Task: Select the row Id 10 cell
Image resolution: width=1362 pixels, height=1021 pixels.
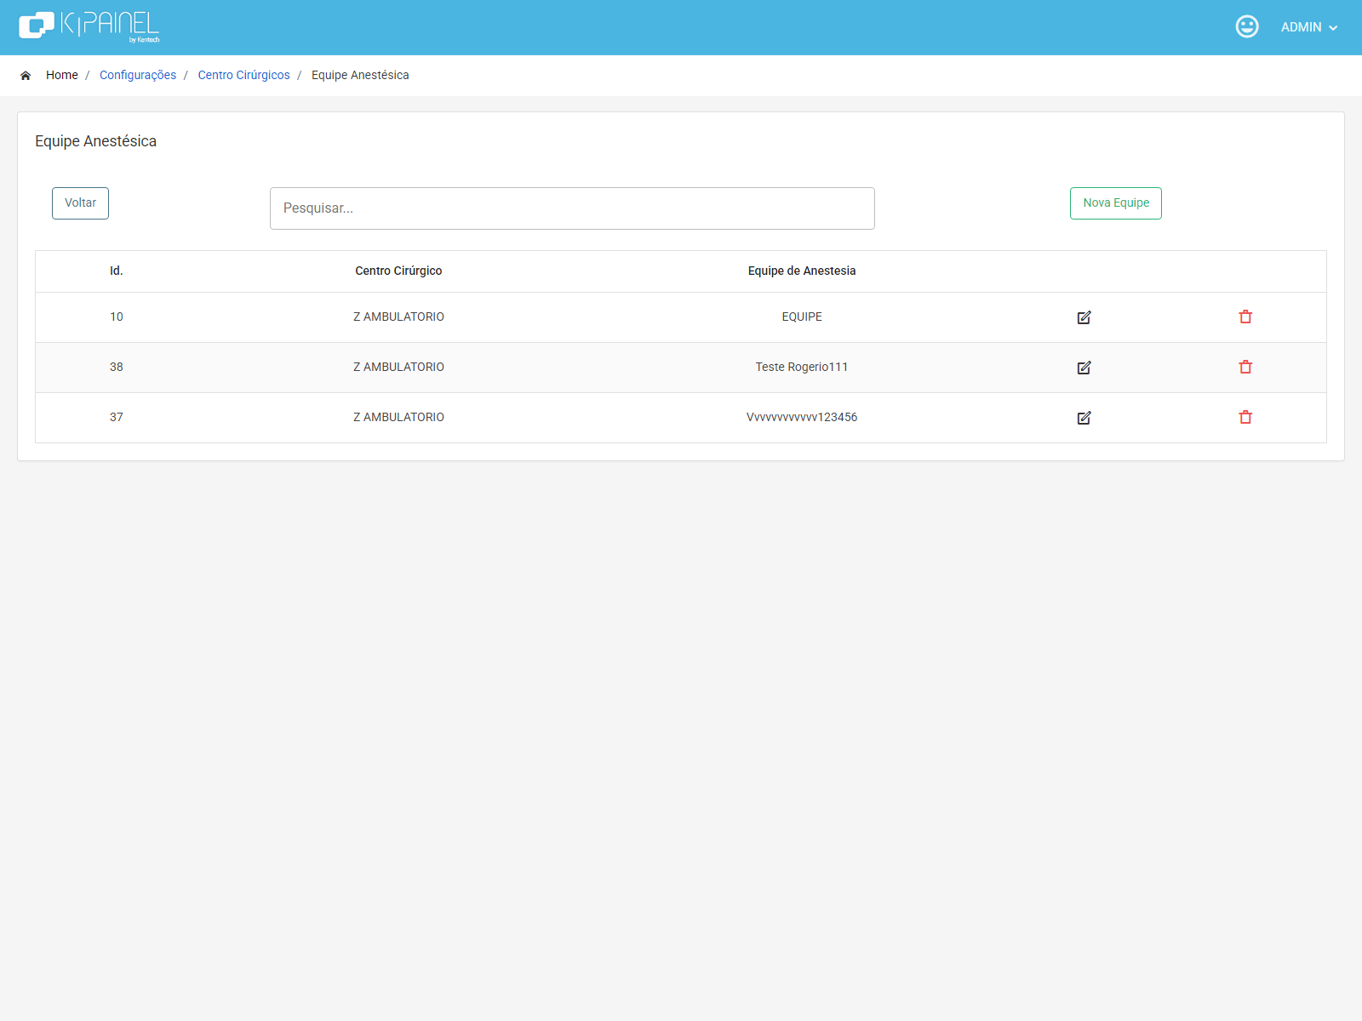Action: pos(117,317)
